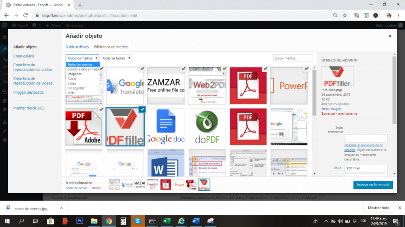405x227 pixels.
Task: Open Insertar desde URL in the sidebar
Action: pyautogui.click(x=29, y=108)
